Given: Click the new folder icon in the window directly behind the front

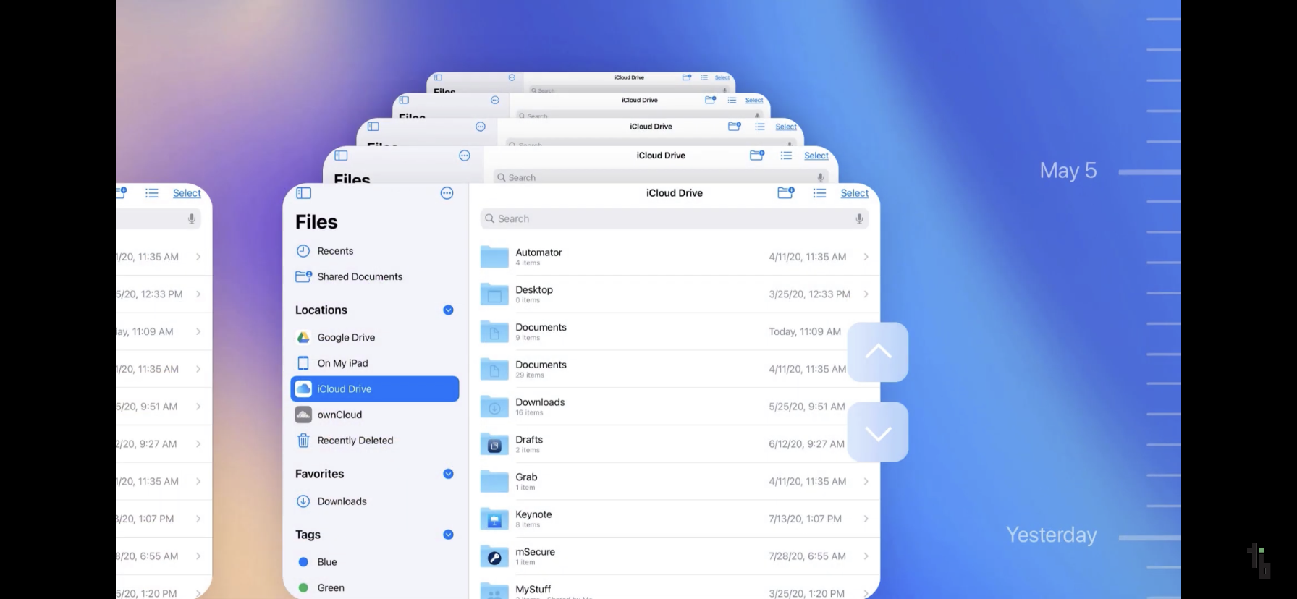Looking at the screenshot, I should pos(757,156).
